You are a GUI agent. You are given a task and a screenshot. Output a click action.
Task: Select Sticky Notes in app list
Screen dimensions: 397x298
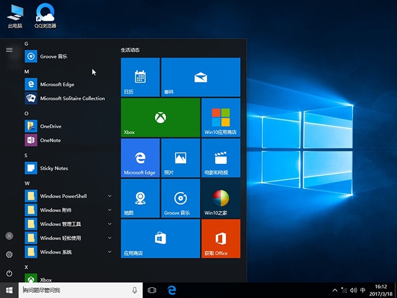tap(54, 168)
